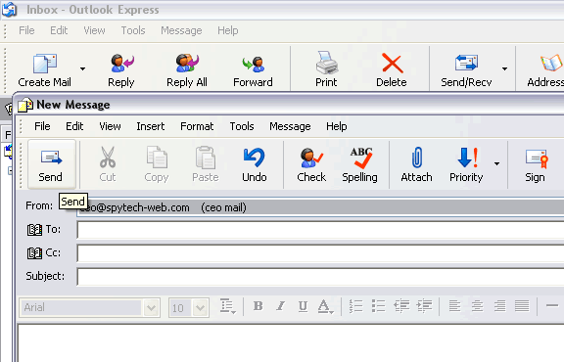Open the Format menu
Image resolution: width=564 pixels, height=362 pixels.
197,126
